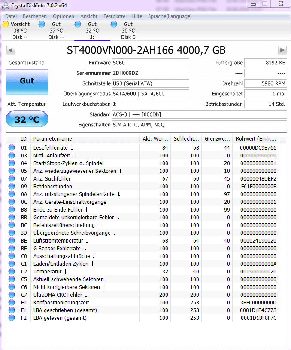The height and width of the screenshot is (350, 291).
Task: Click the ID column header
Action: tap(24, 138)
